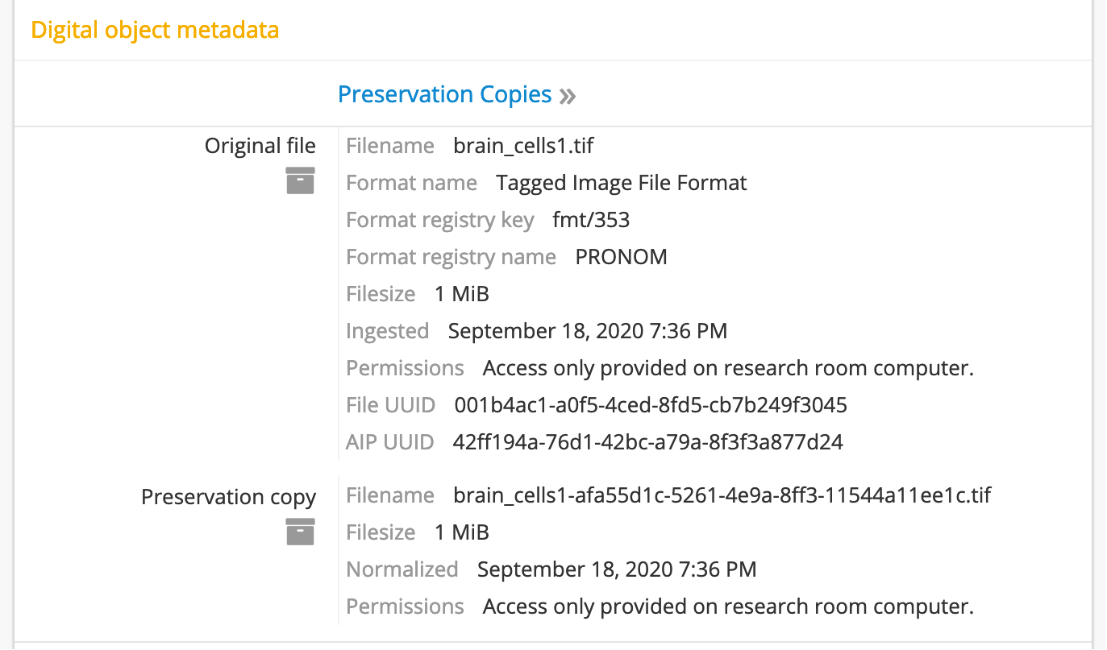
Task: Click the archive box icon under Preservation copy
Action: [x=300, y=532]
